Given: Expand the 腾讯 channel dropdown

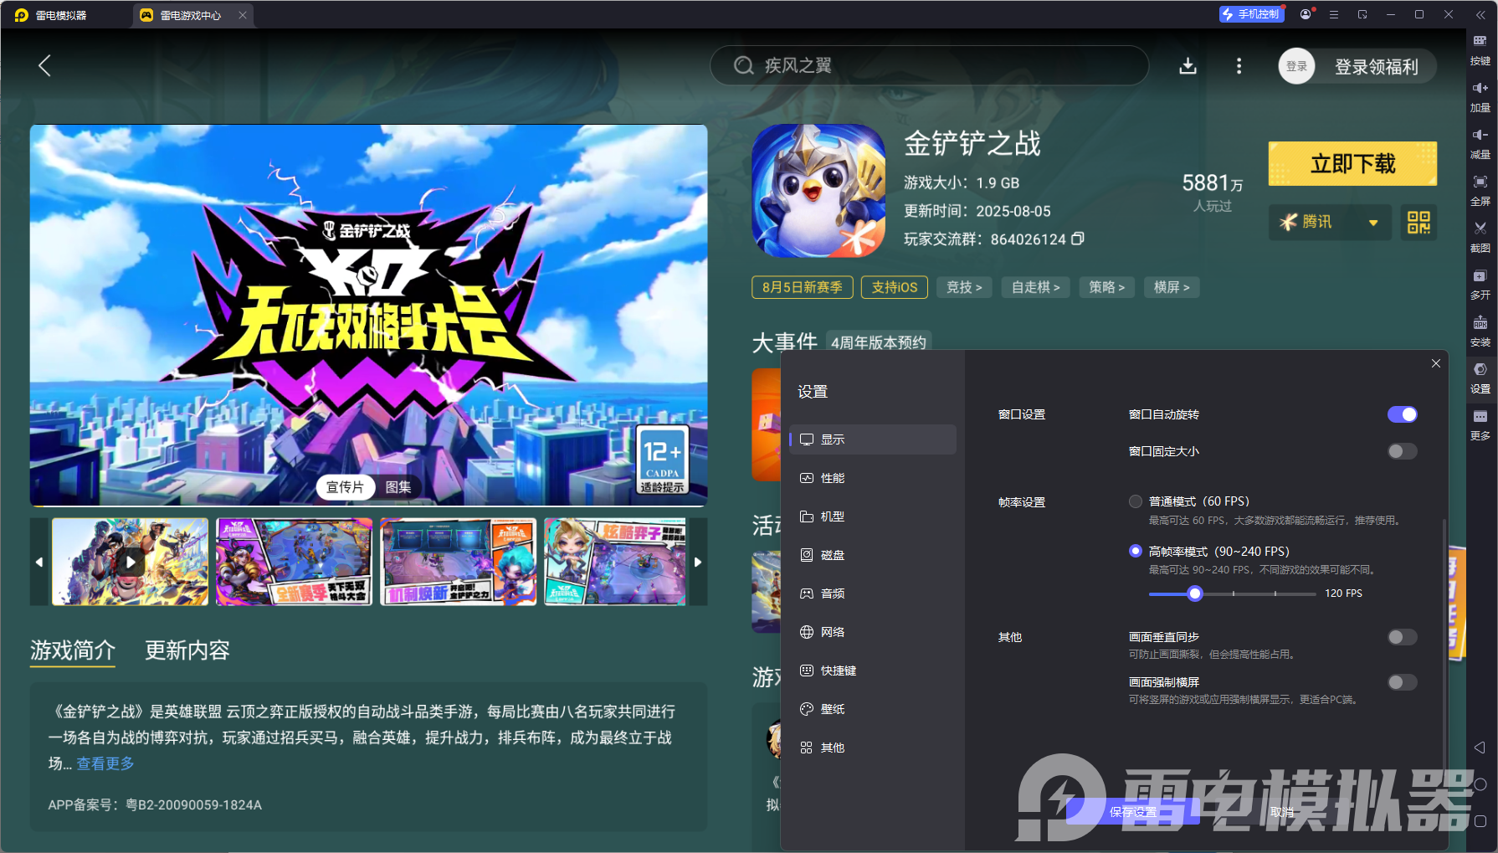Looking at the screenshot, I should pyautogui.click(x=1331, y=222).
